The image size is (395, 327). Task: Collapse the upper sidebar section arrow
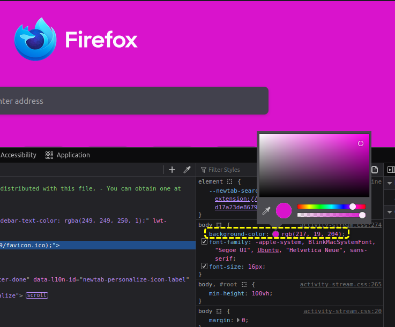pyautogui.click(x=390, y=183)
